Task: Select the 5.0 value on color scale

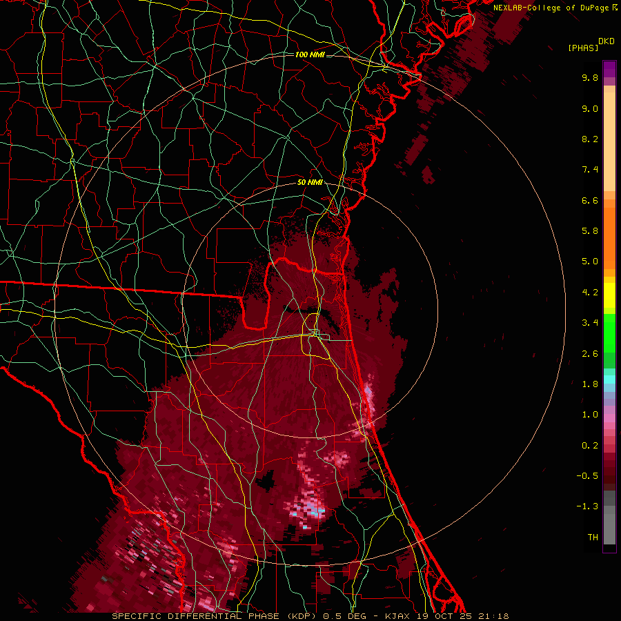Action: 590,262
